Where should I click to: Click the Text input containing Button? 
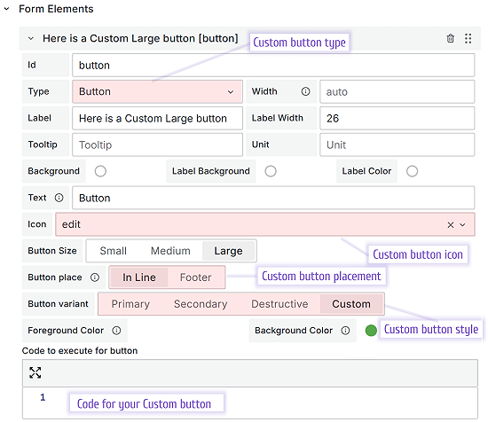273,198
